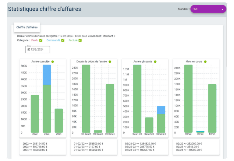Click the green 2022 bar in Année cumulée
The width and height of the screenshot is (234, 161).
pos(35,114)
